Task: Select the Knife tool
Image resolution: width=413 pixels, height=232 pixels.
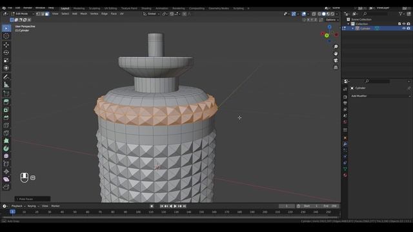Action: point(6,133)
